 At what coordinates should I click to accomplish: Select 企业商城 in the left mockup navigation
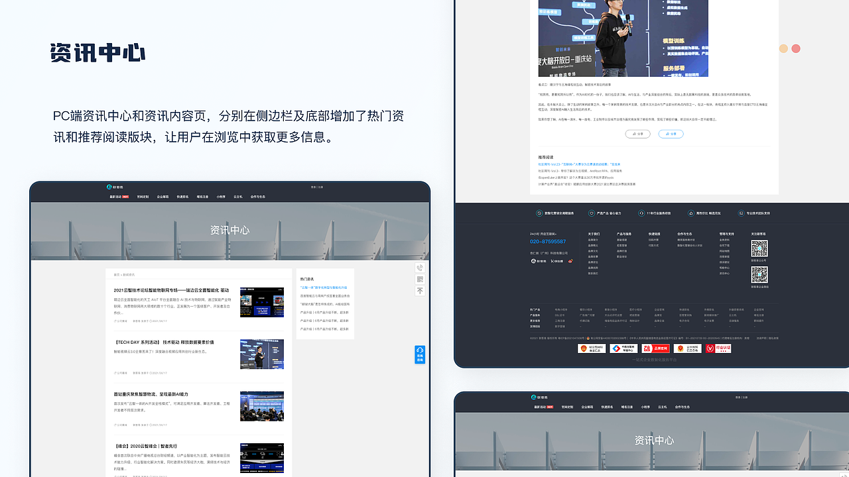point(163,197)
